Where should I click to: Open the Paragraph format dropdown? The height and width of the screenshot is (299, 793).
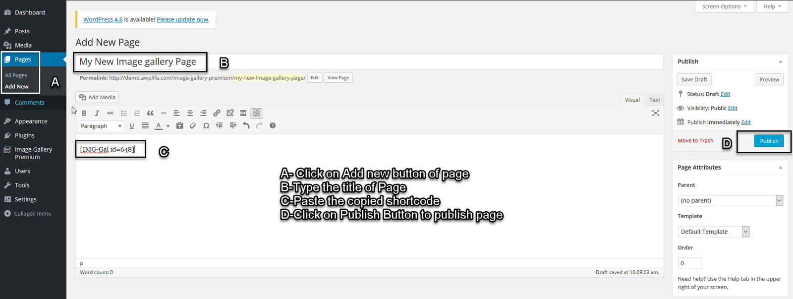pyautogui.click(x=101, y=126)
